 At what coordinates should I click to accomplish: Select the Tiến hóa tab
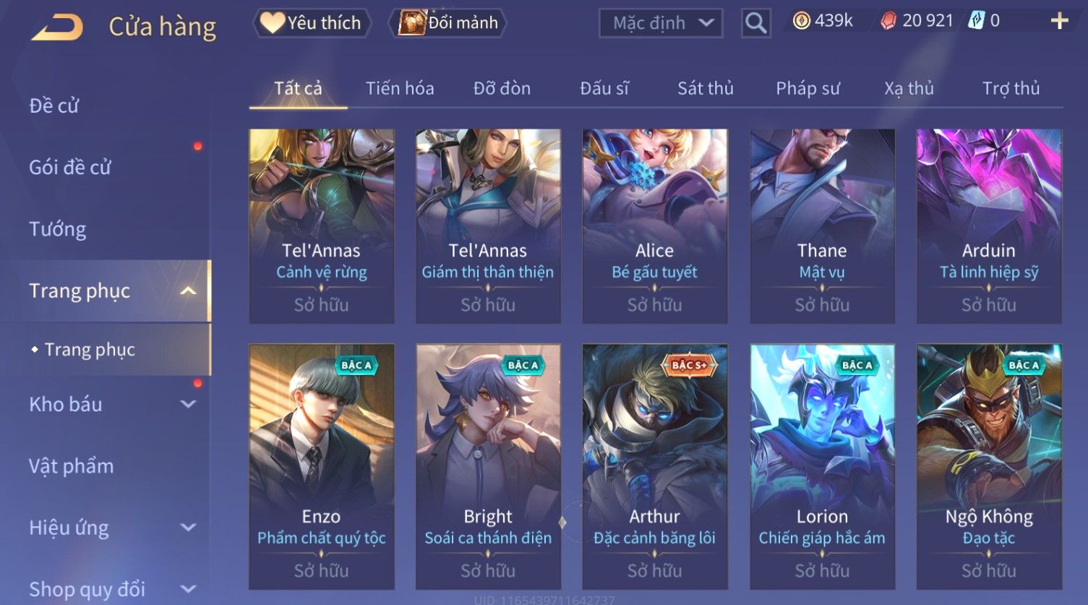point(400,88)
